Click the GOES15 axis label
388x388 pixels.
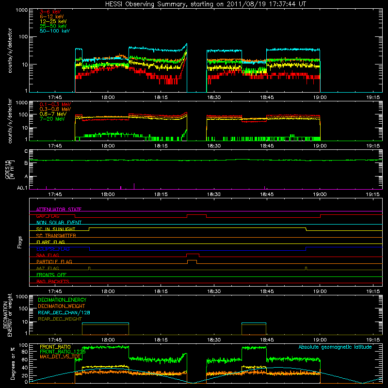[10, 169]
